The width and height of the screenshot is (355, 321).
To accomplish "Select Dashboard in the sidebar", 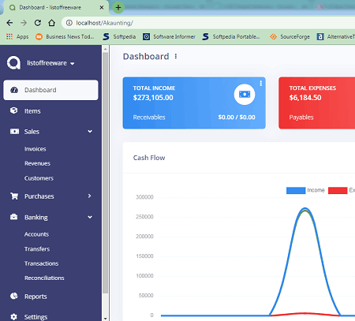I will (x=50, y=90).
